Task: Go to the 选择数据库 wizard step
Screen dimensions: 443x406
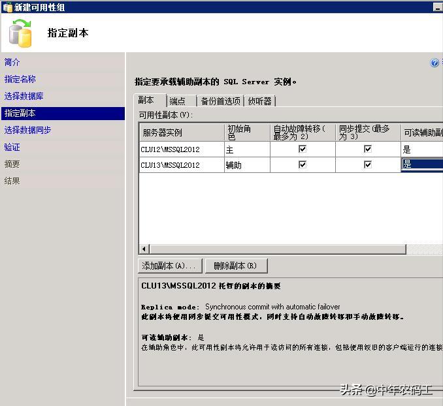Action: (x=24, y=96)
